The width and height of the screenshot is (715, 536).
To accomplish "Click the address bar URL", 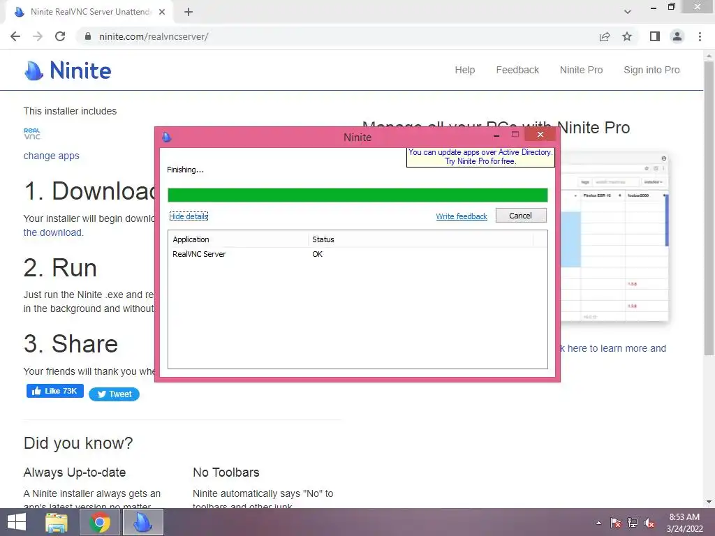I will [154, 36].
